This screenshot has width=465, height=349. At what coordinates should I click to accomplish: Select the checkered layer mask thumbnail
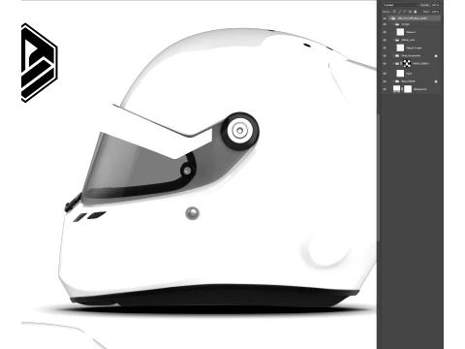point(407,63)
